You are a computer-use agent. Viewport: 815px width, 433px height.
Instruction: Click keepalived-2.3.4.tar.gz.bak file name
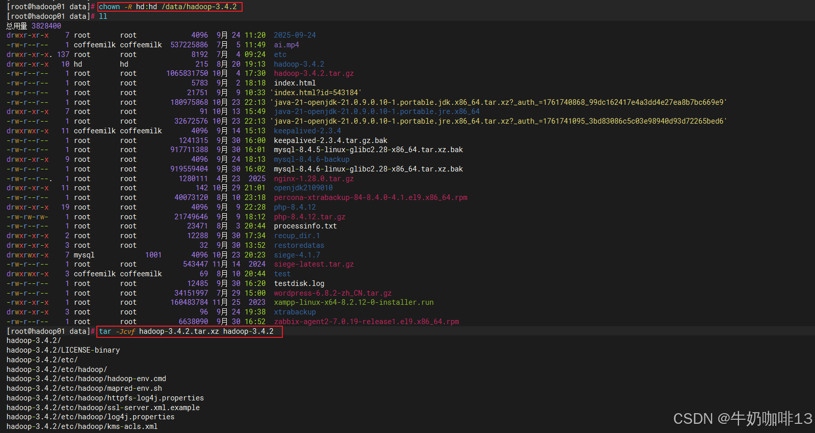331,140
